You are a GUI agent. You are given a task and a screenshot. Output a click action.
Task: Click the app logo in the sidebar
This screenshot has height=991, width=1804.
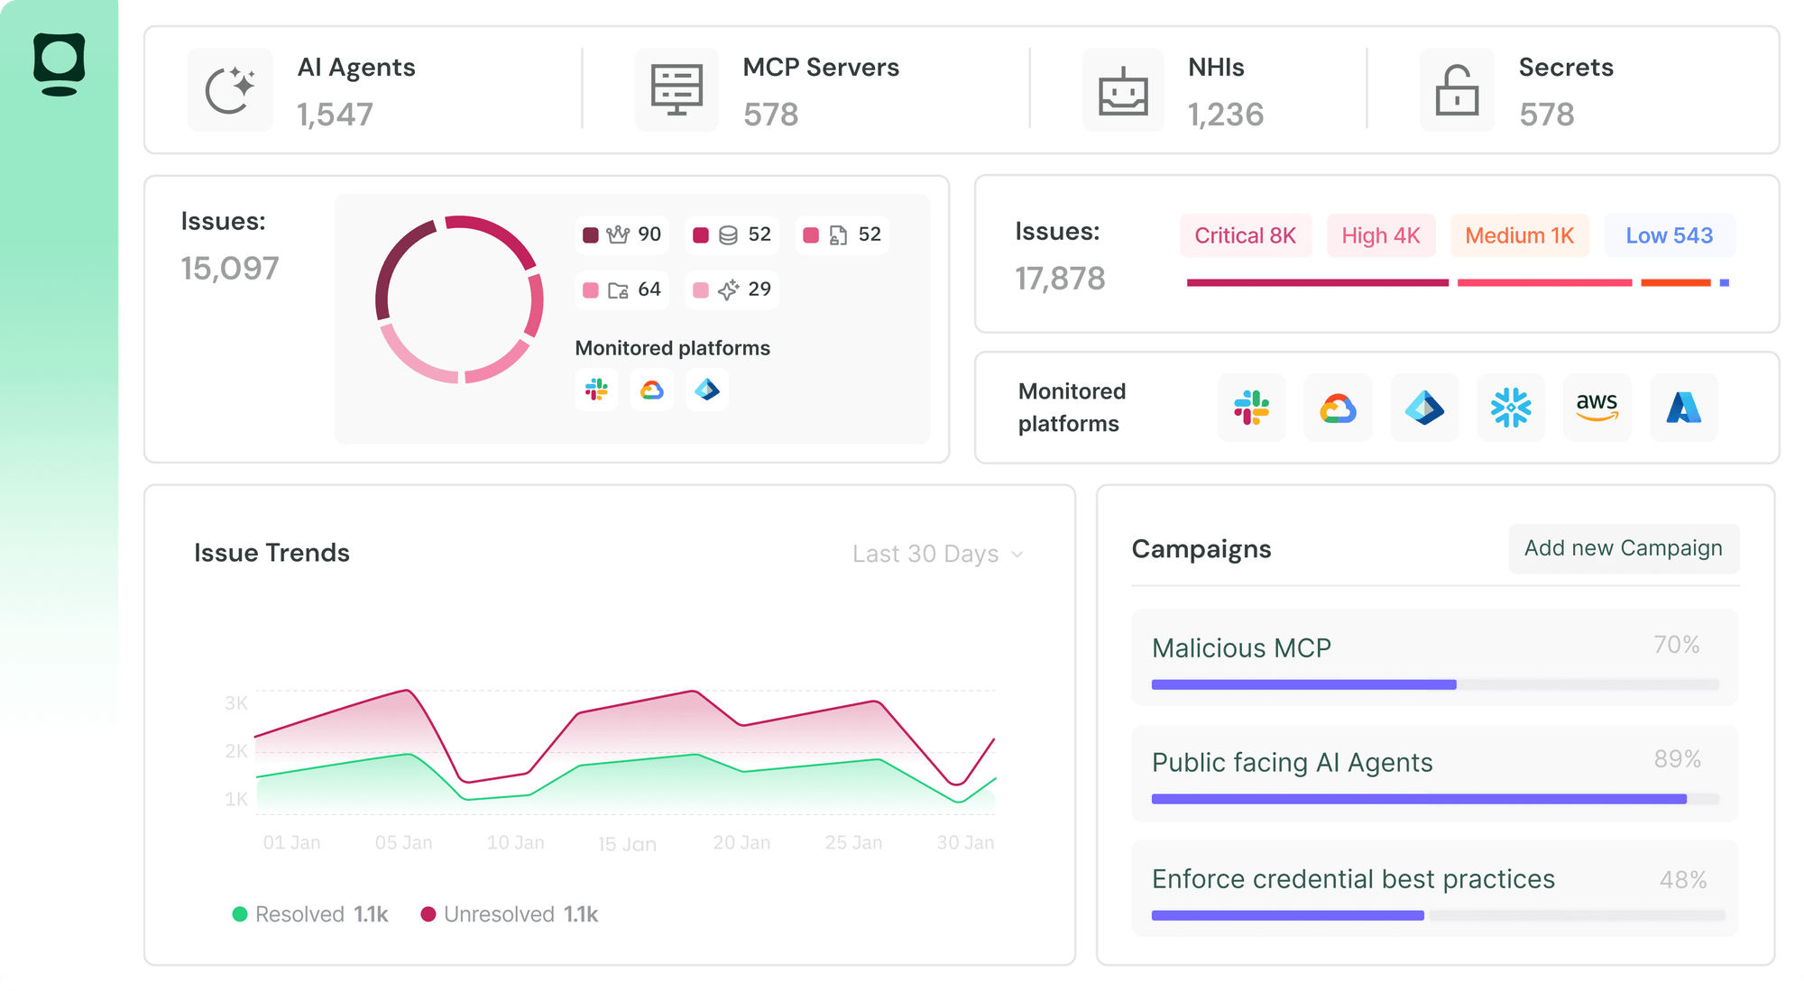click(60, 64)
